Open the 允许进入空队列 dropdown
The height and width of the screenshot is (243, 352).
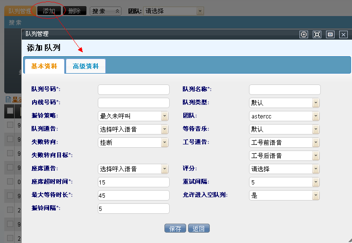[316, 195]
